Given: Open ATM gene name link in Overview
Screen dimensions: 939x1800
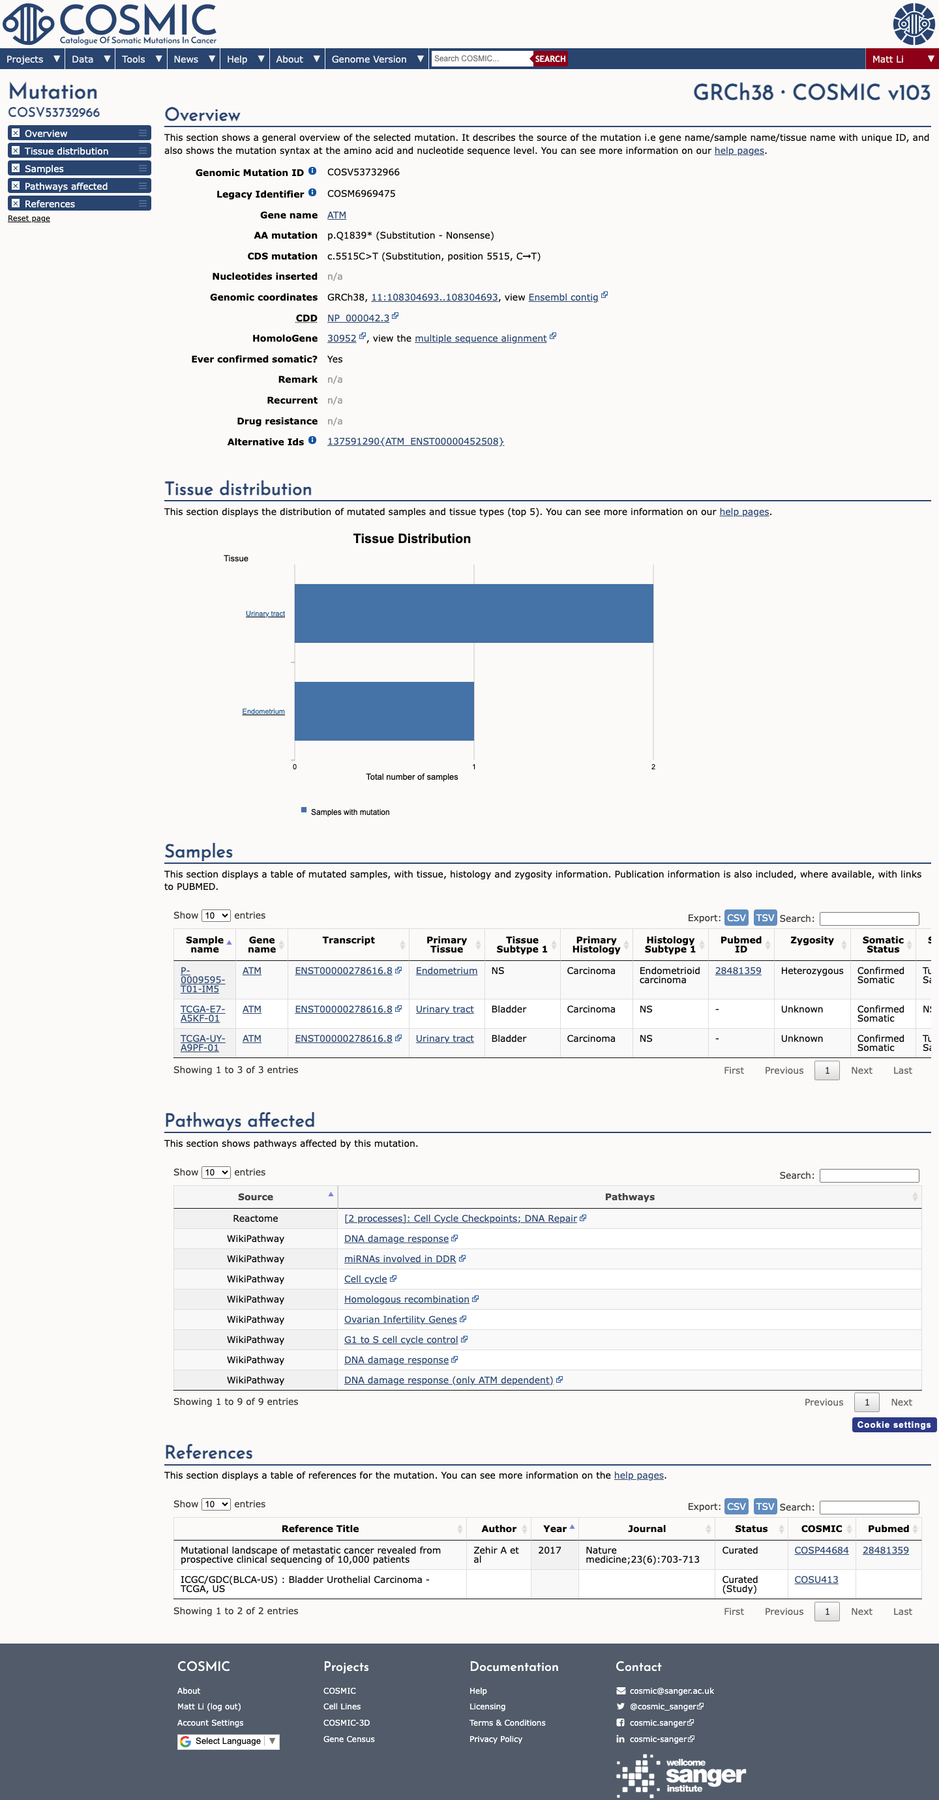Looking at the screenshot, I should [x=336, y=215].
